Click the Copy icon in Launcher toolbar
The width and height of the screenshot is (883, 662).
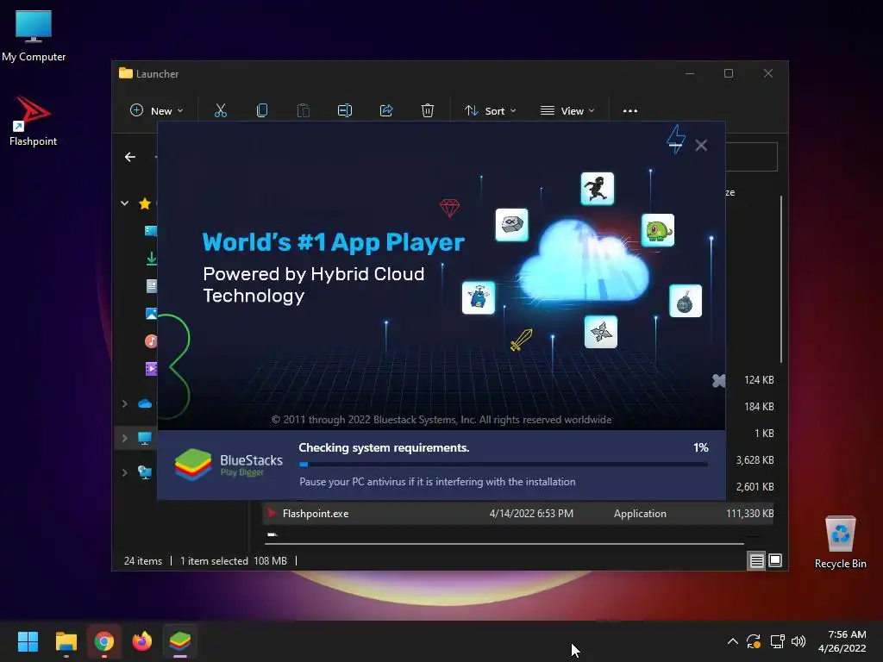coord(262,110)
